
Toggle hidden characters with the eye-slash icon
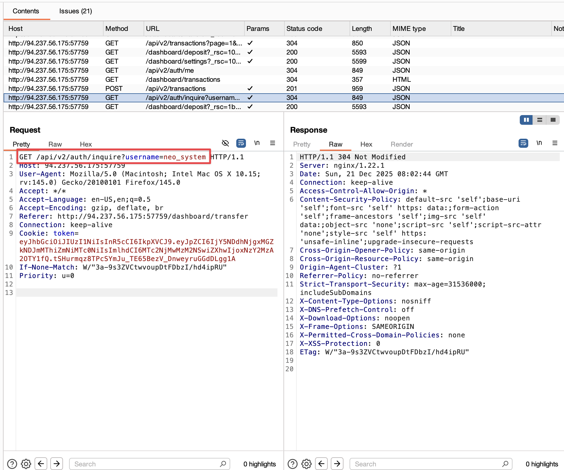tap(225, 143)
